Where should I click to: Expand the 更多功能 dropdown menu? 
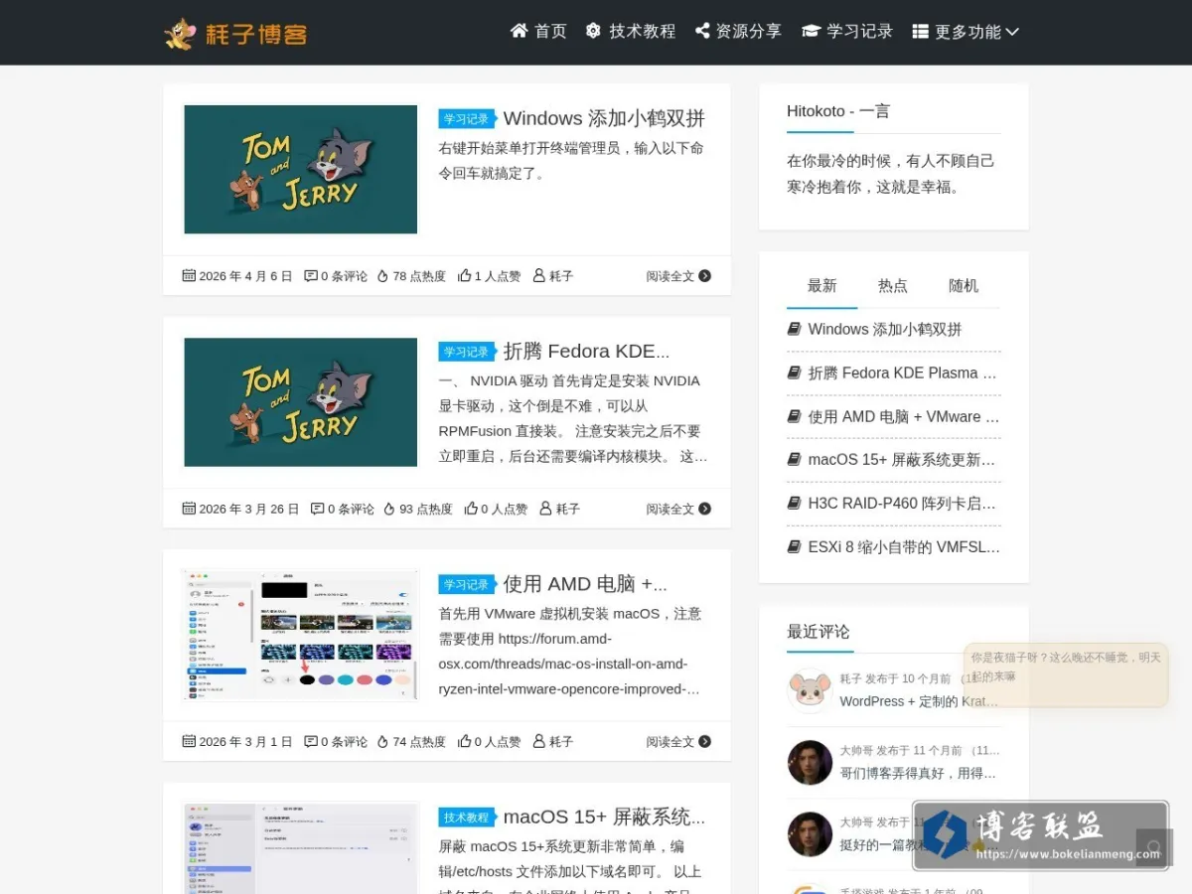coord(966,31)
